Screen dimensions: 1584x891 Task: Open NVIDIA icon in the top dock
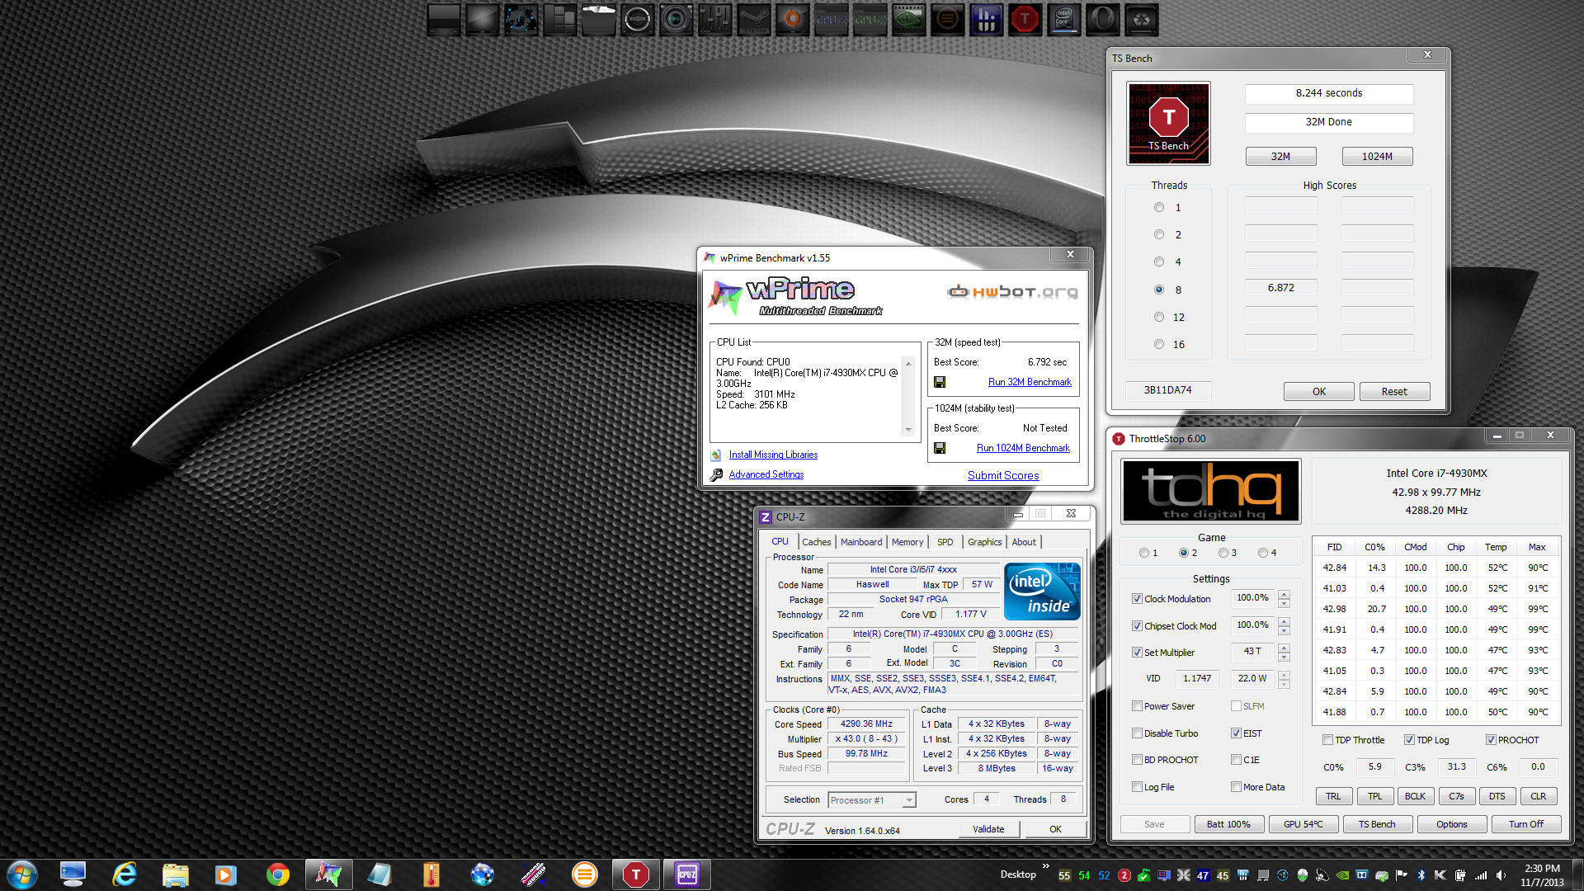point(908,19)
